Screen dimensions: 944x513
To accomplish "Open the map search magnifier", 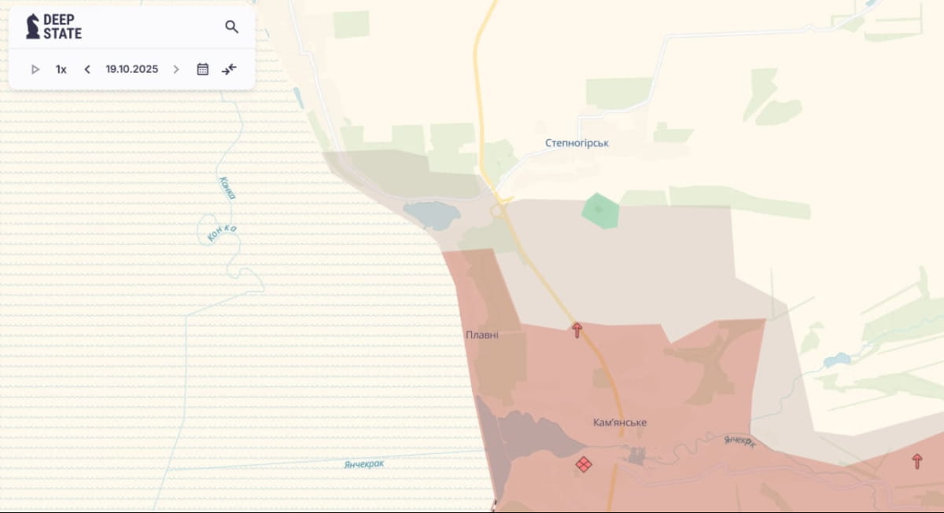I will (231, 27).
